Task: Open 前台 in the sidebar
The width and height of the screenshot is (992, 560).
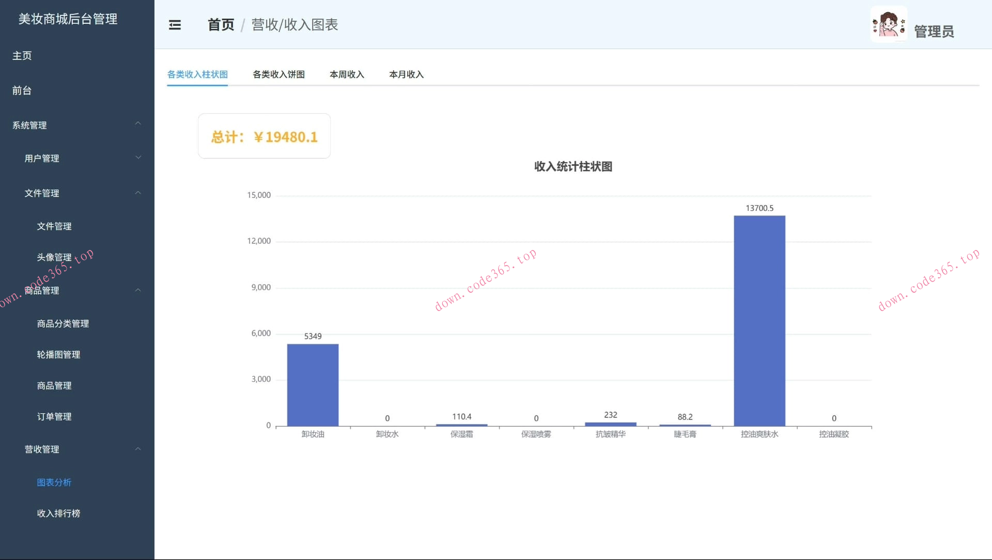Action: (22, 90)
